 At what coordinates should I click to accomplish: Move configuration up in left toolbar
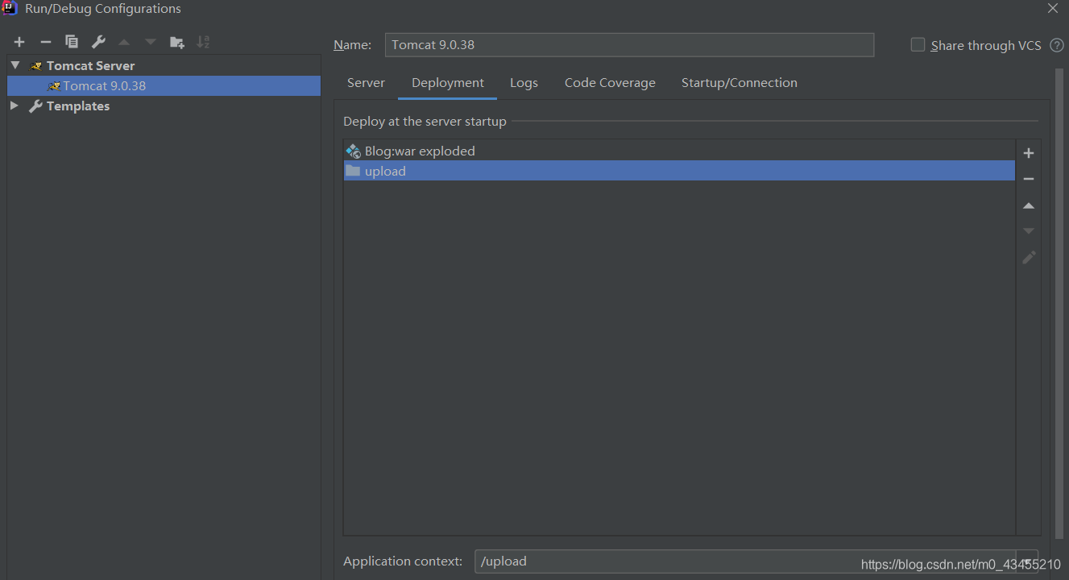coord(124,42)
